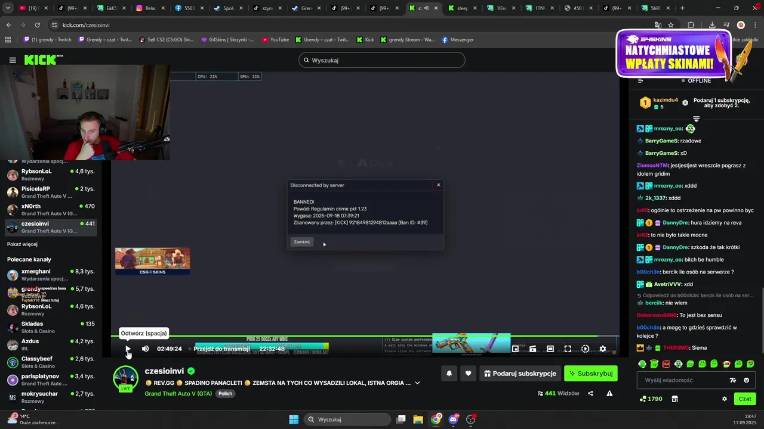Open PisicelaRP channel in sidebar
This screenshot has width=764, height=429.
point(51,192)
